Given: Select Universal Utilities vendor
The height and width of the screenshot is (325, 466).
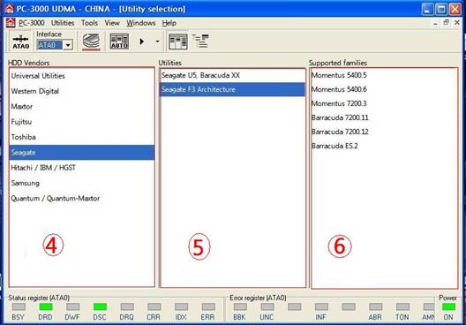Looking at the screenshot, I should (x=82, y=76).
